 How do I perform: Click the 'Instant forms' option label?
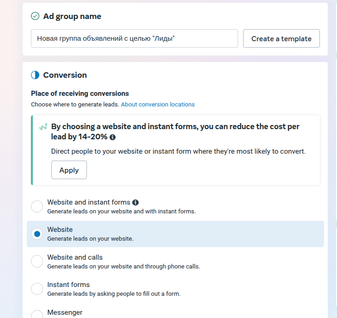(x=68, y=285)
